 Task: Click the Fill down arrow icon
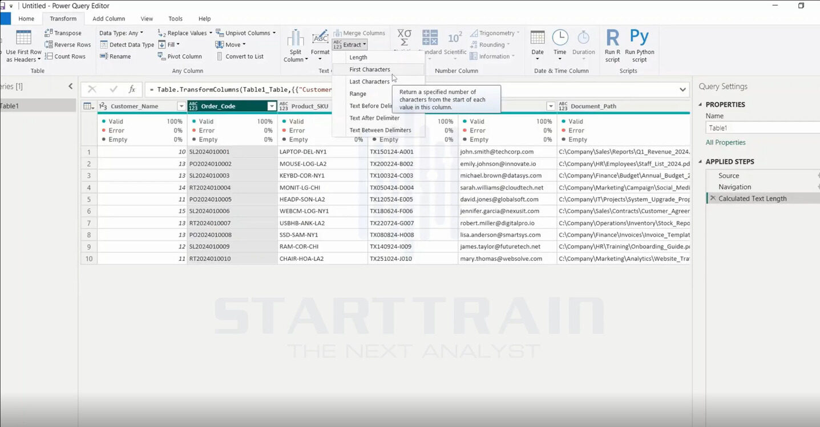click(162, 45)
